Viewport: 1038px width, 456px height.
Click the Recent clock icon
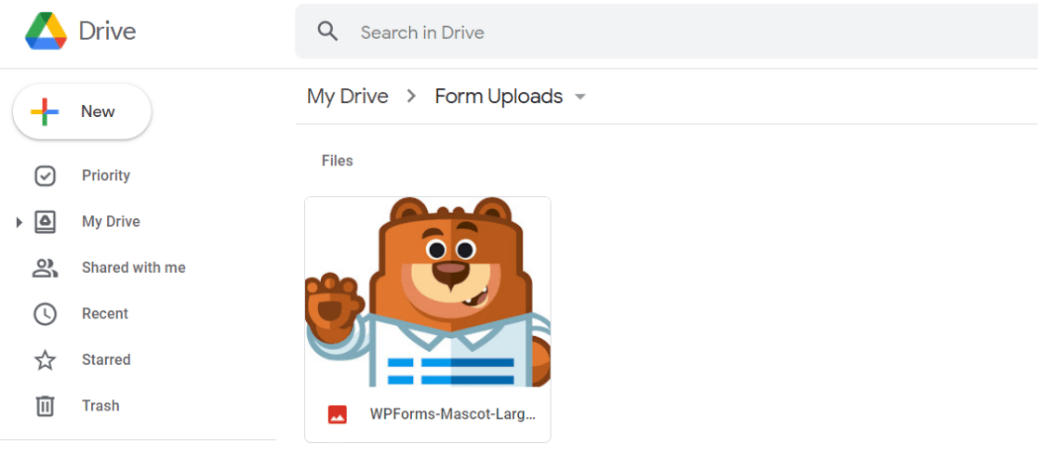pos(45,314)
